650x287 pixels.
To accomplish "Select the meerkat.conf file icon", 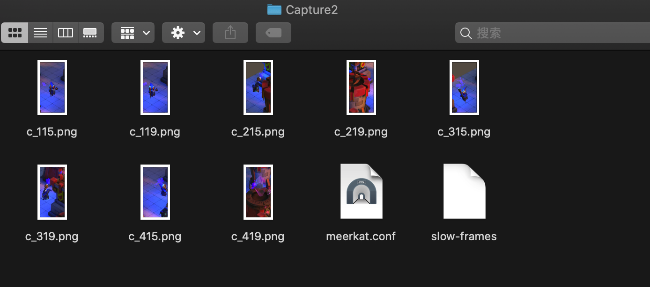I will click(361, 191).
